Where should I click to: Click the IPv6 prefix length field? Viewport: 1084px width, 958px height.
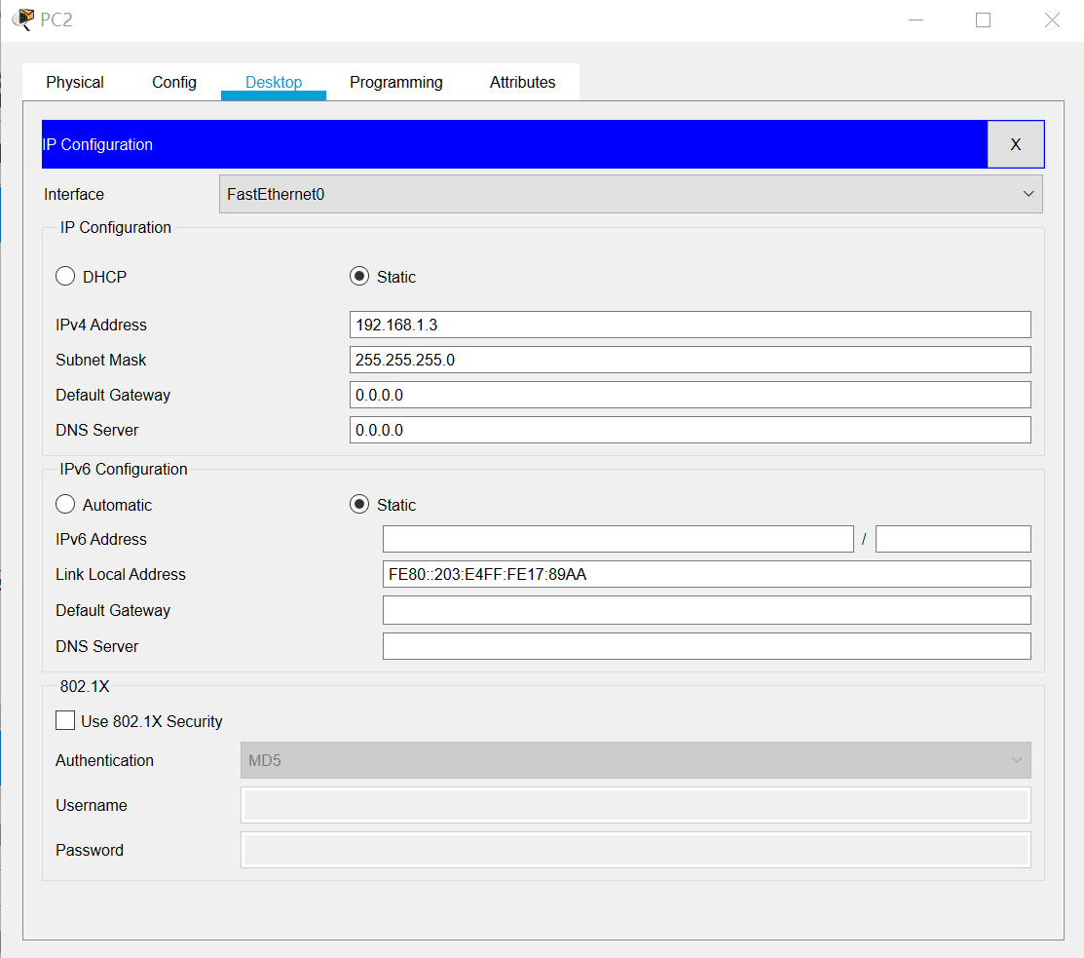953,539
